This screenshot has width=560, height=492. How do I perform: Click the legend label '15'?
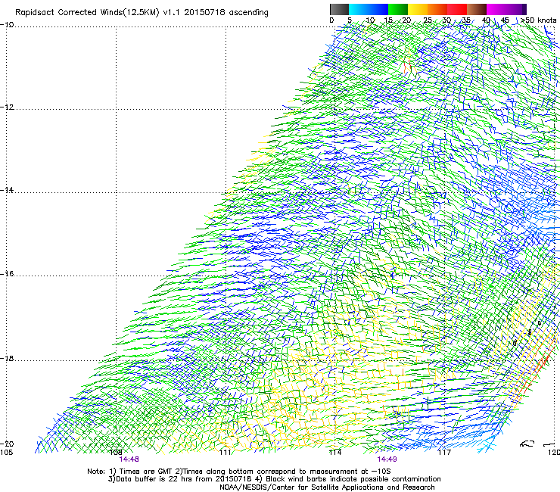pyautogui.click(x=388, y=20)
